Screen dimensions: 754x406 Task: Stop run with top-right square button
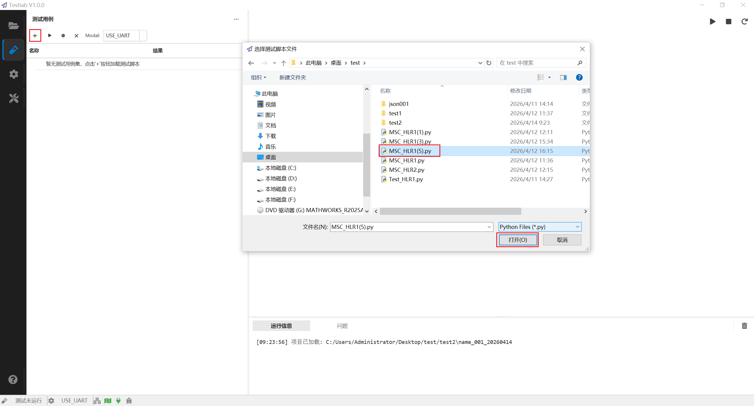coord(728,21)
